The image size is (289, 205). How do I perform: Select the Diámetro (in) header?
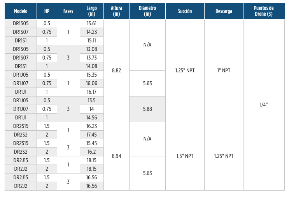[x=147, y=11]
